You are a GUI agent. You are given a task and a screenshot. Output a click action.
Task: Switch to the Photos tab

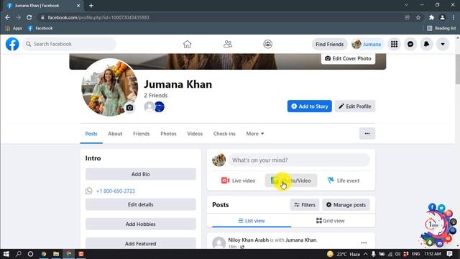[x=168, y=134]
